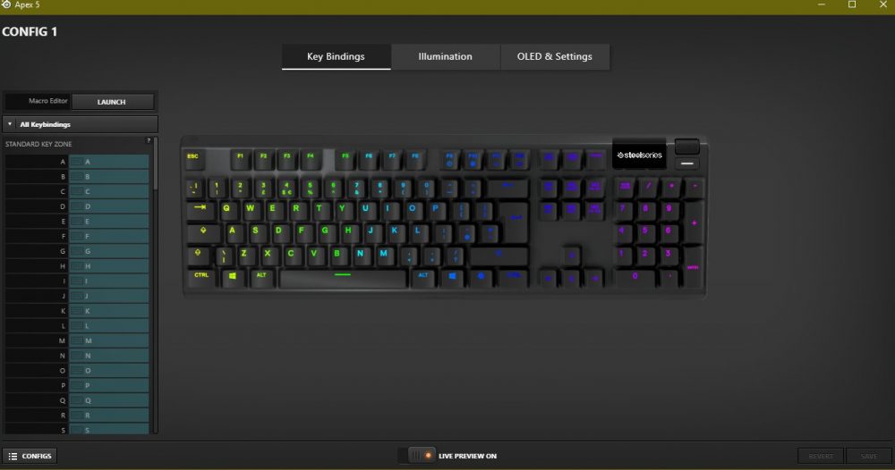Select the Tab arrow key
This screenshot has height=470, width=895.
(x=200, y=209)
